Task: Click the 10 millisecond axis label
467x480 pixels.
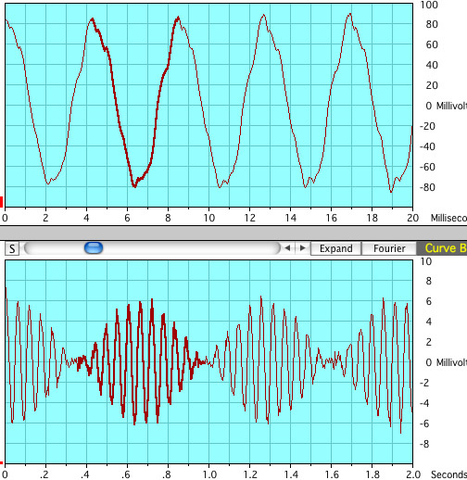Action: point(208,218)
